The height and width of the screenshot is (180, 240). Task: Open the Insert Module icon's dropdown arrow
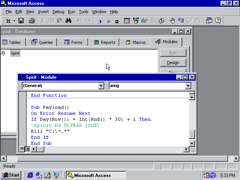click(x=14, y=21)
